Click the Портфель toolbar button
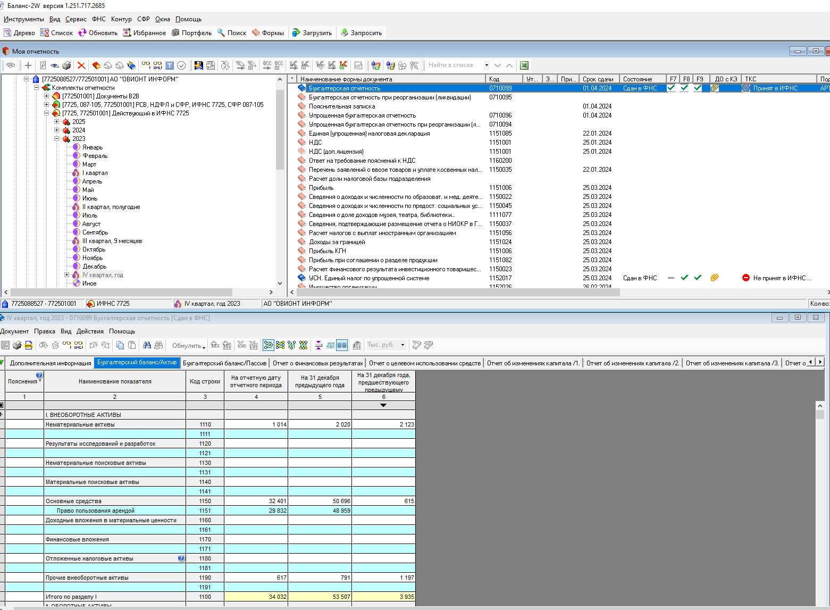The width and height of the screenshot is (830, 610). pos(191,33)
